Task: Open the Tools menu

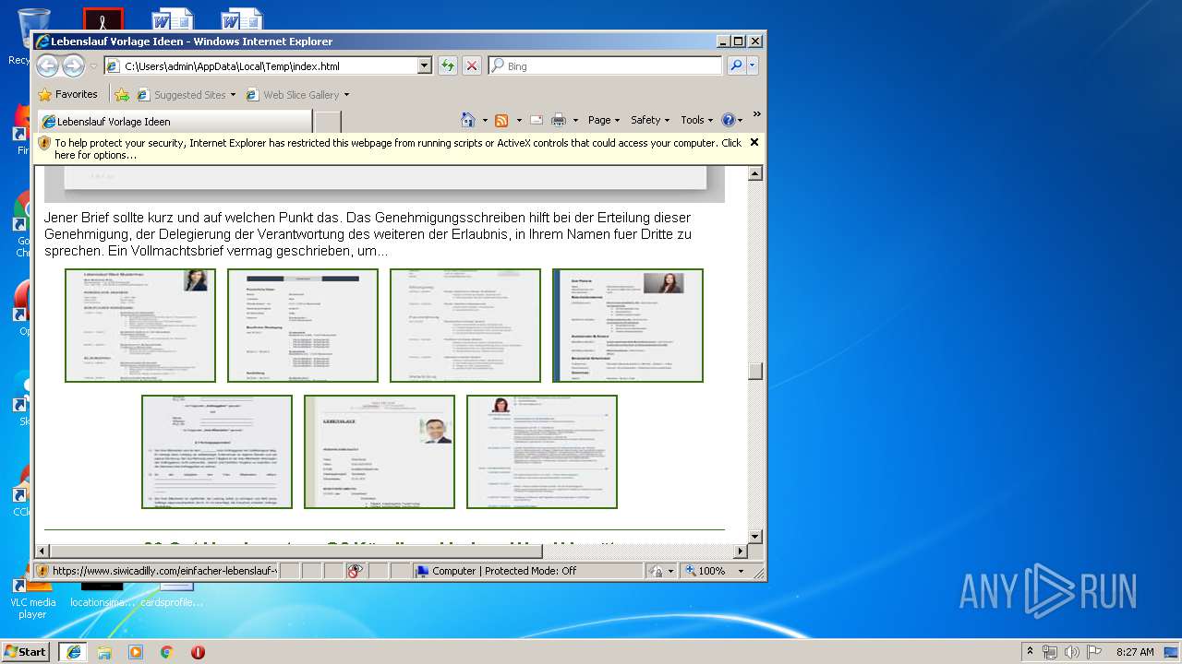Action: (697, 120)
